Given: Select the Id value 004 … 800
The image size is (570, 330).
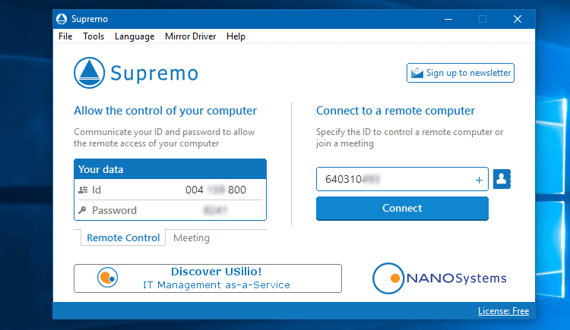Looking at the screenshot, I should point(216,190).
